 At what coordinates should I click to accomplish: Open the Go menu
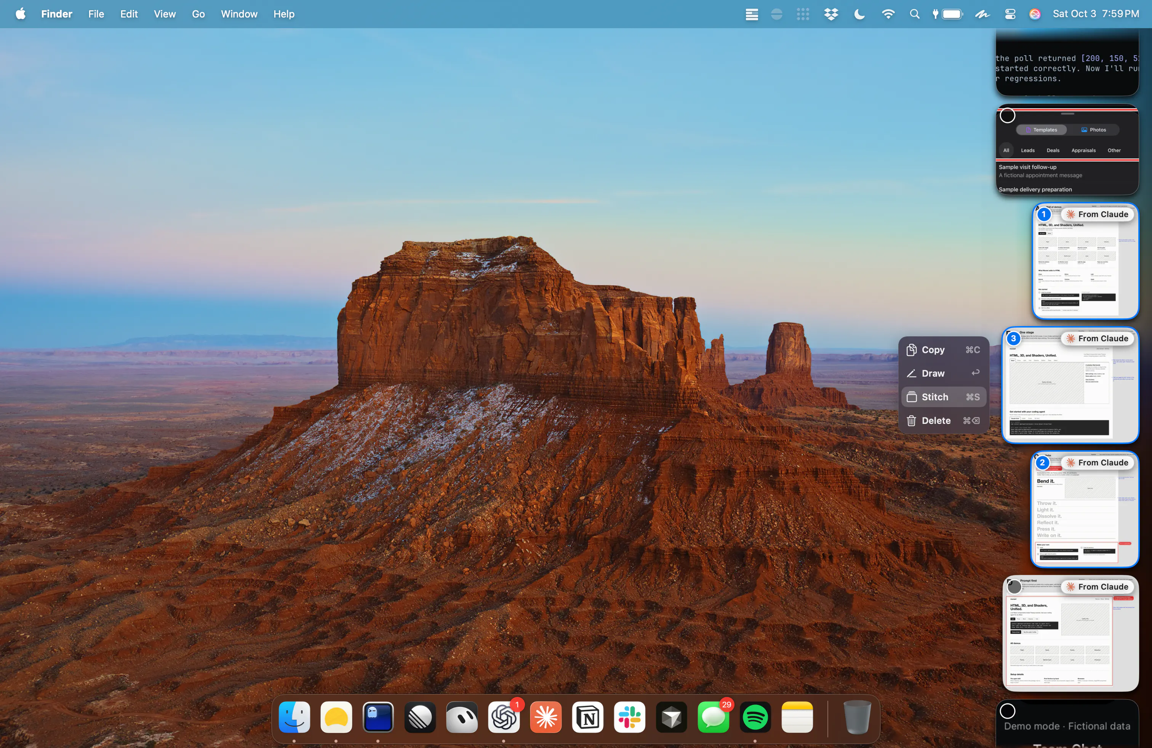[198, 14]
